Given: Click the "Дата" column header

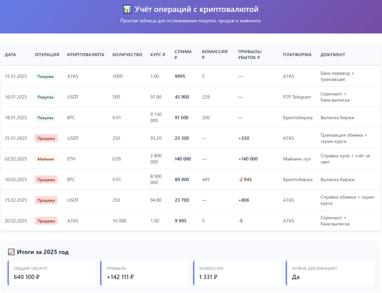Looking at the screenshot, I should pyautogui.click(x=10, y=54).
